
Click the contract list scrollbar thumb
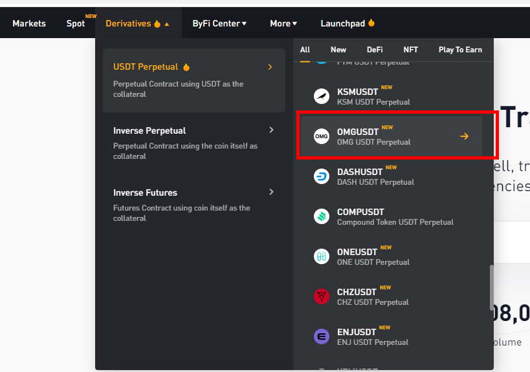pyautogui.click(x=491, y=287)
